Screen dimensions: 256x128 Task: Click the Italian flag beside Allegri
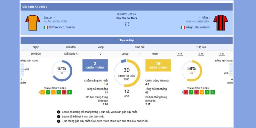click(x=183, y=28)
